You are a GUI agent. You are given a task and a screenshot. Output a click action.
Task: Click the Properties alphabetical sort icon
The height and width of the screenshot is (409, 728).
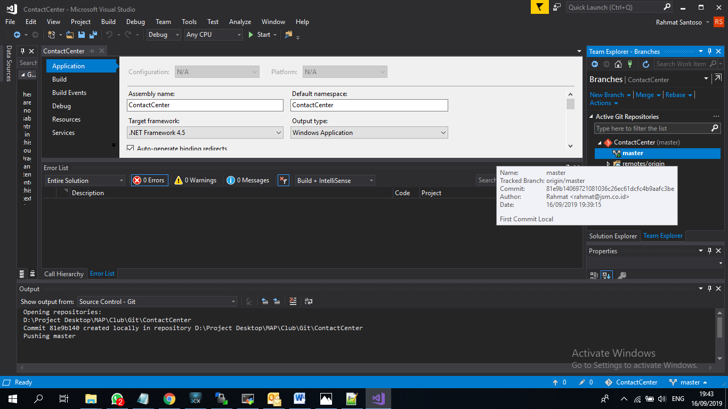(606, 275)
